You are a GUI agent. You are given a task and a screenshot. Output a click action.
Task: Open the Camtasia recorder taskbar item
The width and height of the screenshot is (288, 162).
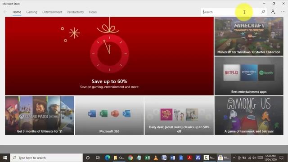(x=209, y=158)
